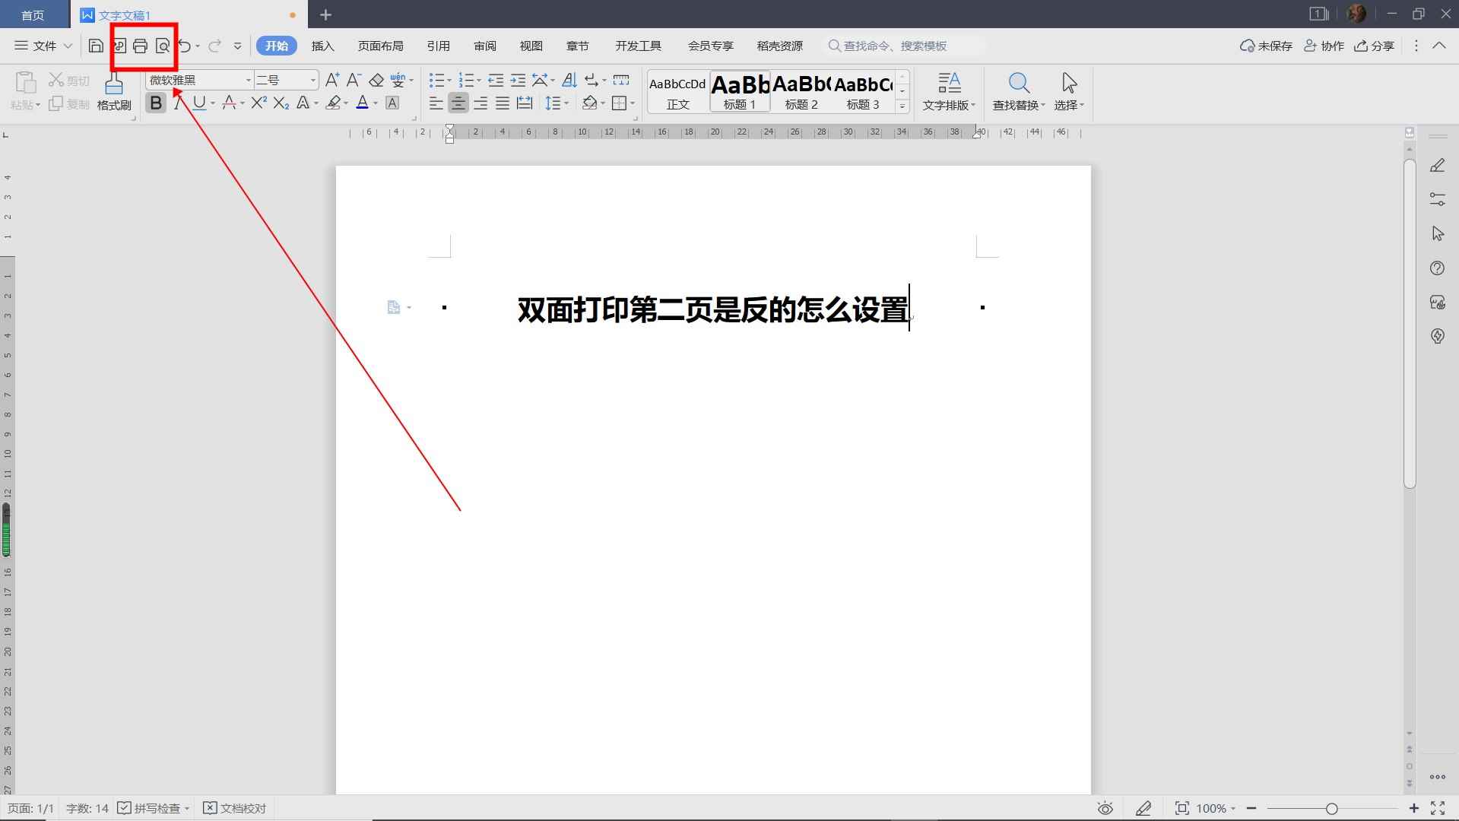The height and width of the screenshot is (821, 1459).
Task: Open Print Preview from the quick access toolbar
Action: pyautogui.click(x=163, y=46)
